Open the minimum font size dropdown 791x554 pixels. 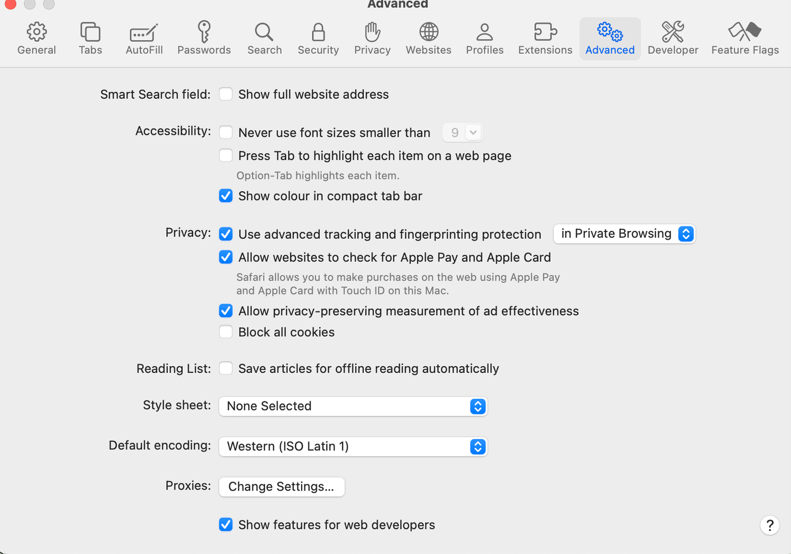point(462,132)
